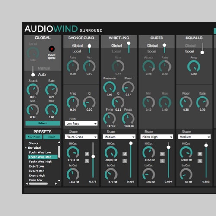Click the Squalls volume slider handle
216x216 pixels.
click(206, 146)
